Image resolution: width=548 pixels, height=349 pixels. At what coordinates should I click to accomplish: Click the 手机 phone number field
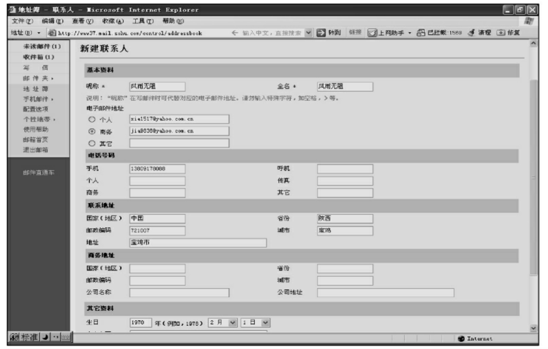pyautogui.click(x=157, y=169)
